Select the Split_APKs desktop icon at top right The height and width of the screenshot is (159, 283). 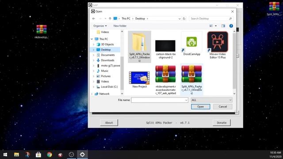coord(274,9)
